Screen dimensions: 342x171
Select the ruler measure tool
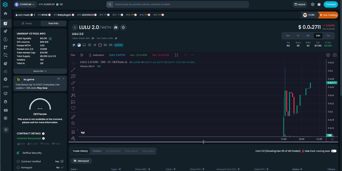pyautogui.click(x=73, y=117)
